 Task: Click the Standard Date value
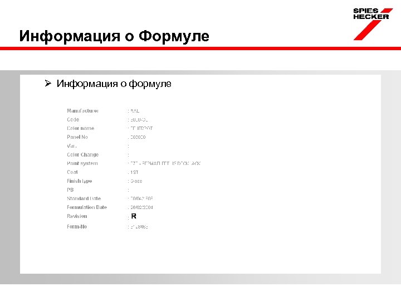[x=141, y=198]
